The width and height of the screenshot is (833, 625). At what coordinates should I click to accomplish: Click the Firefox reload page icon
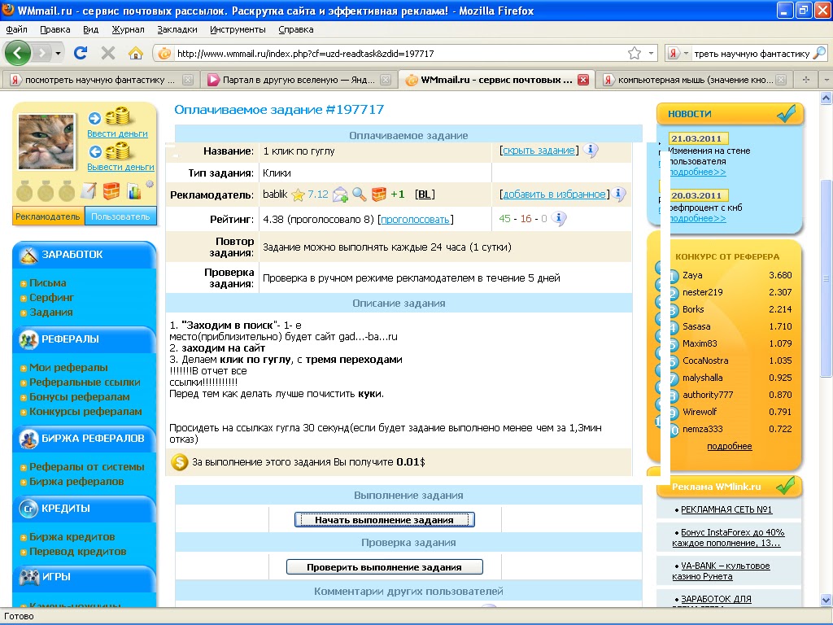[81, 53]
